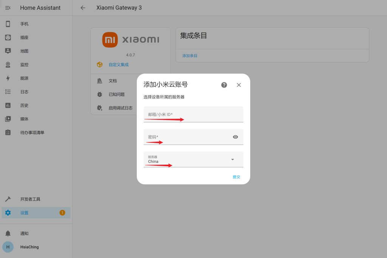
Task: Select 历史 in the sidebar menu
Action: (x=25, y=105)
